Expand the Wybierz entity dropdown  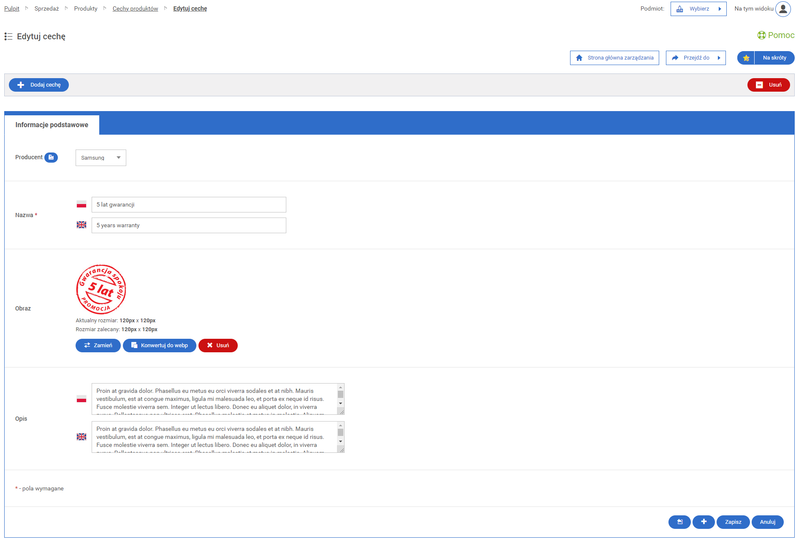point(698,9)
